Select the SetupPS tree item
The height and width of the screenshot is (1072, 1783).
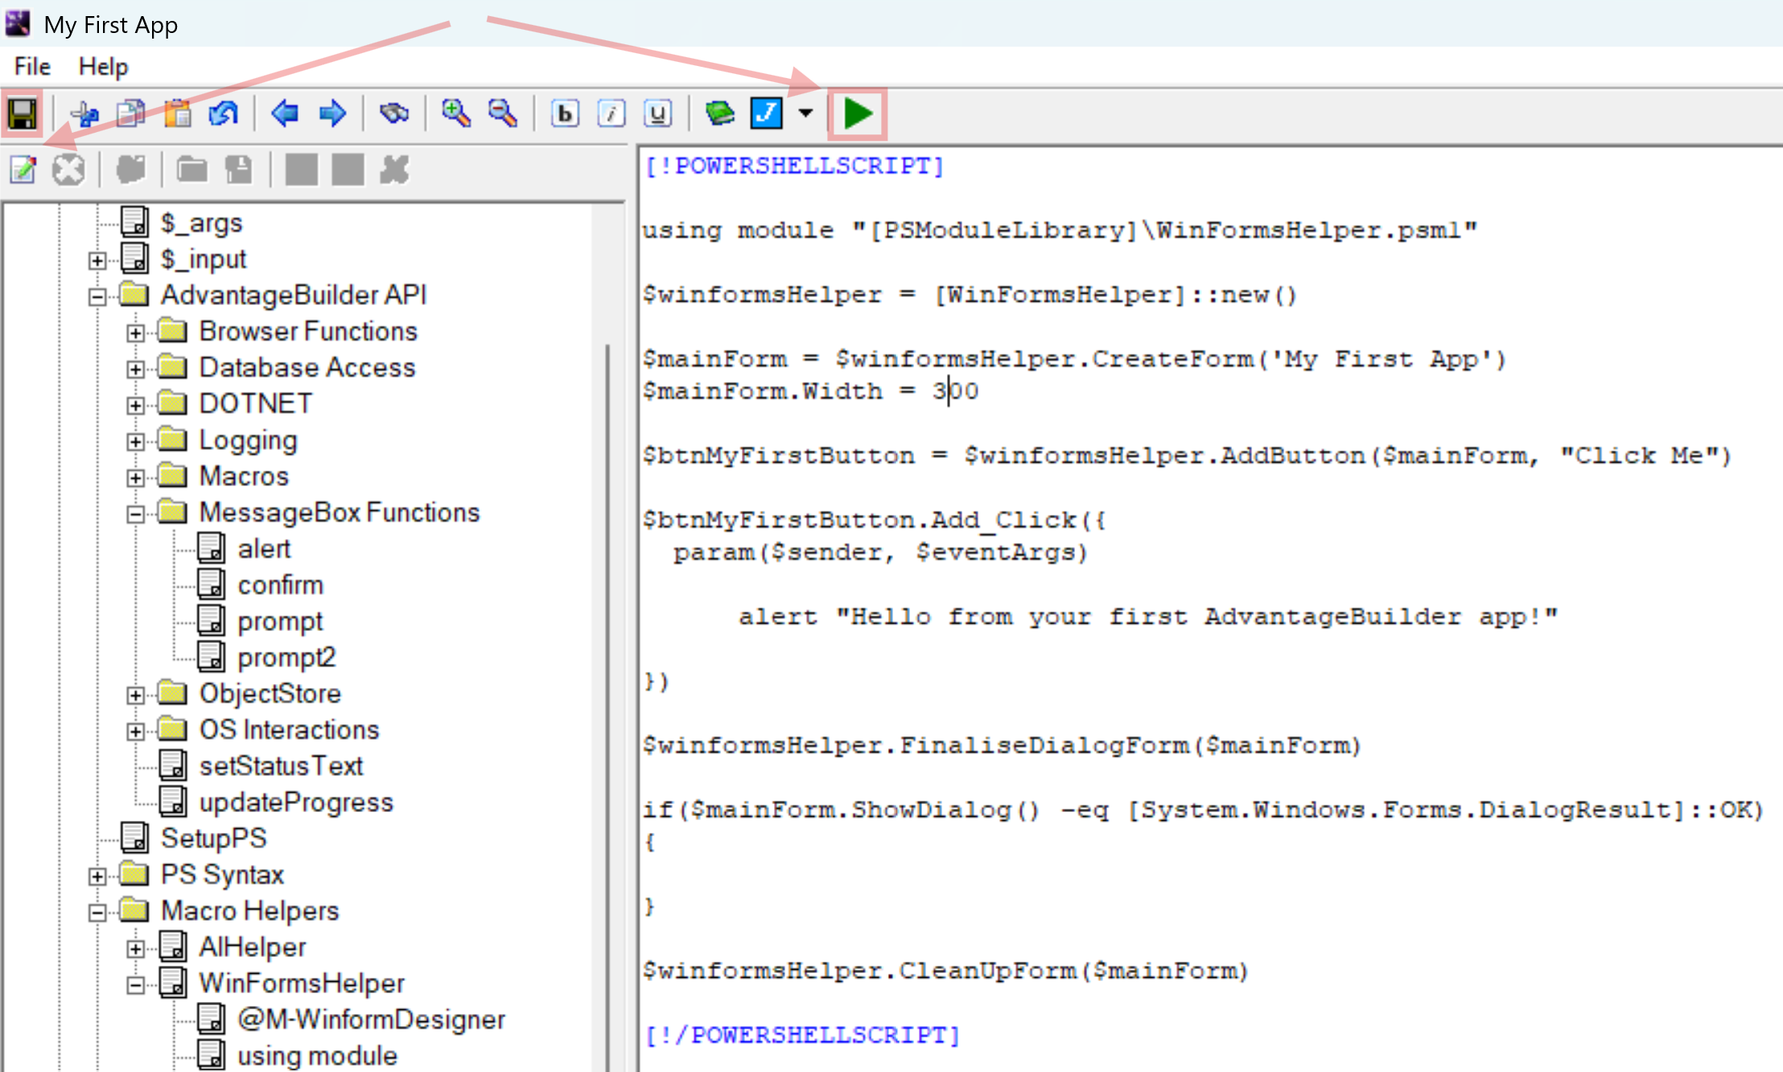coord(213,839)
